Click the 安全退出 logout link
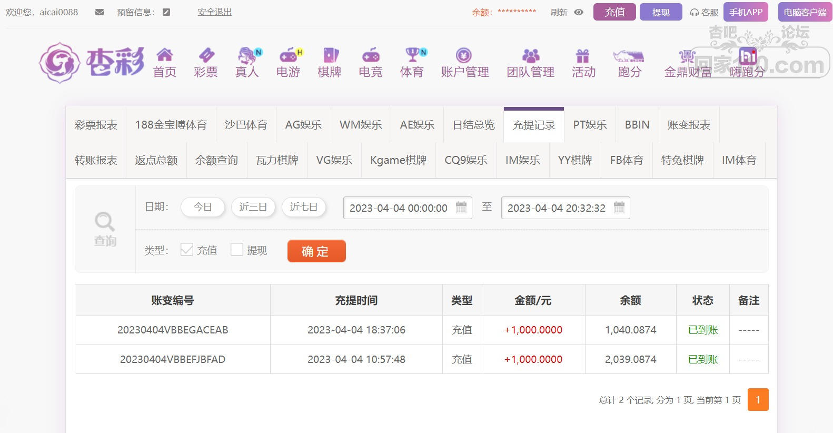The width and height of the screenshot is (833, 433). 215,12
